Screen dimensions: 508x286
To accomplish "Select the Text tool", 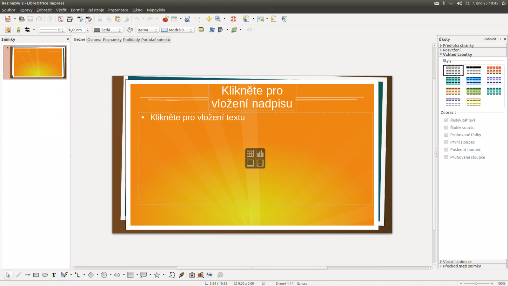I will coord(54,275).
